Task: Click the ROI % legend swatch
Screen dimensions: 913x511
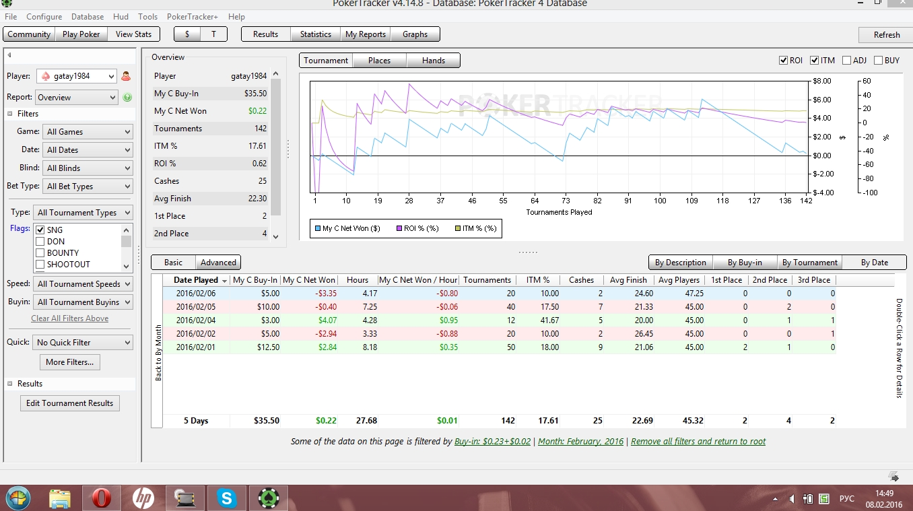Action: (x=400, y=228)
